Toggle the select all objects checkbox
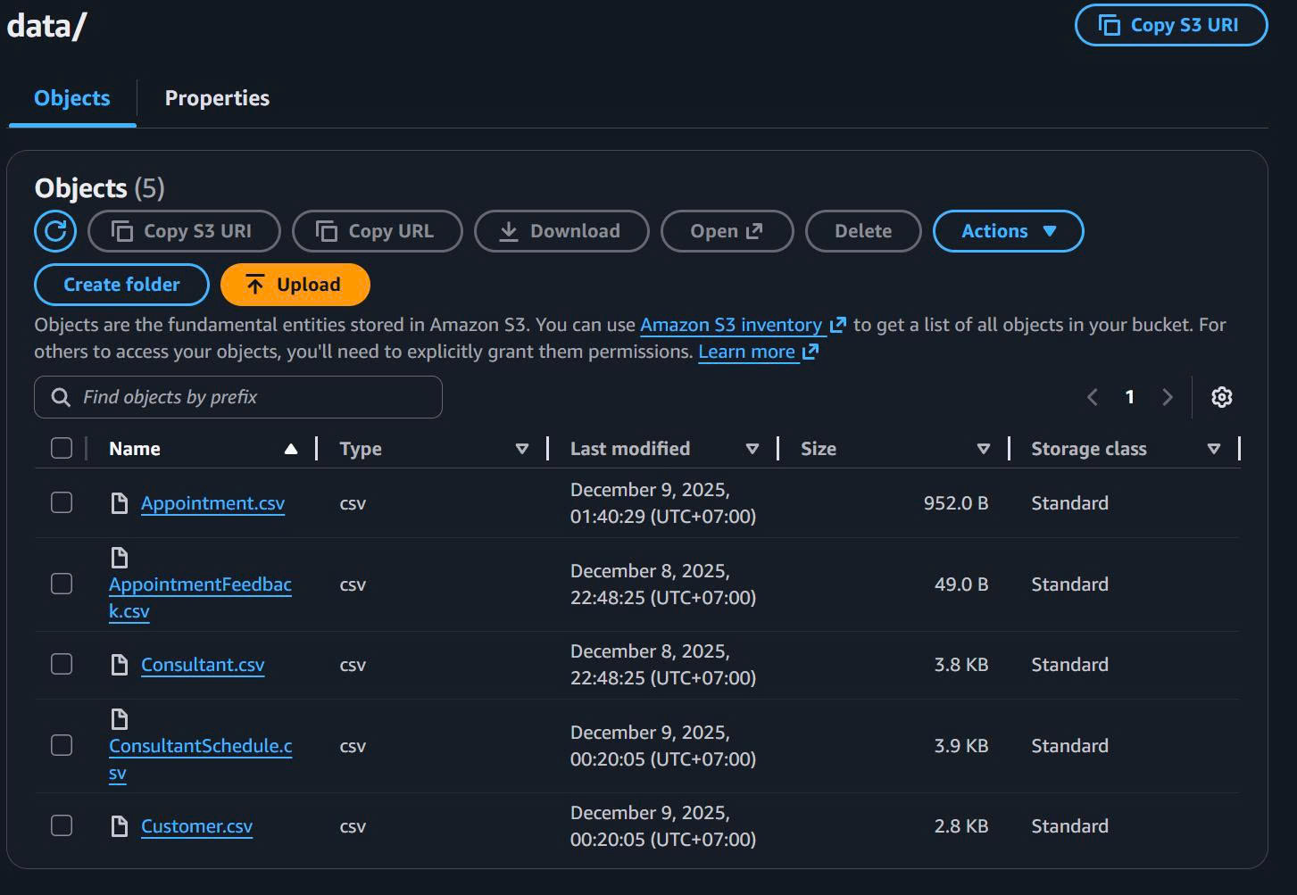The image size is (1297, 895). (x=62, y=448)
